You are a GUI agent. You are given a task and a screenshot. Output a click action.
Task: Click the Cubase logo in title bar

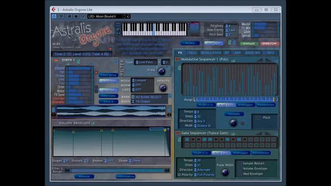pyautogui.click(x=53, y=9)
